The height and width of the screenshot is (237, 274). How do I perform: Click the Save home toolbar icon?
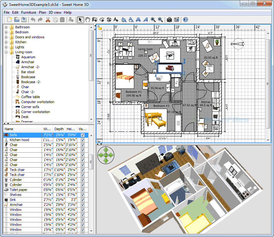[x=24, y=20]
